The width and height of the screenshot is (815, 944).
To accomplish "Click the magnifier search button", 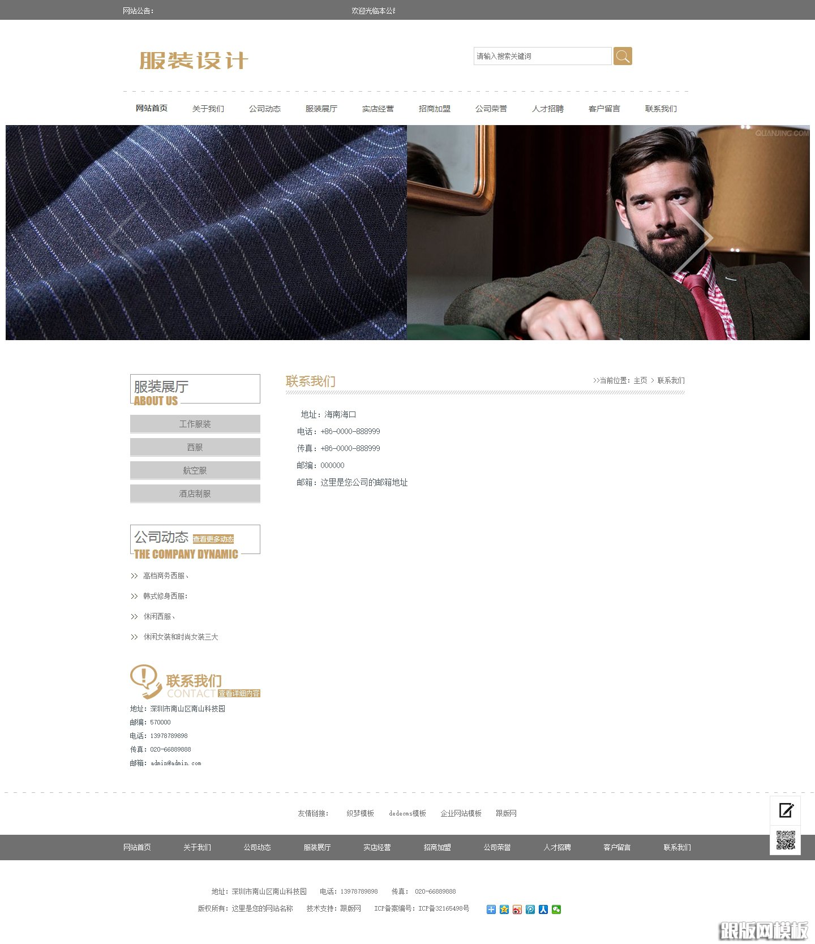I will (623, 56).
